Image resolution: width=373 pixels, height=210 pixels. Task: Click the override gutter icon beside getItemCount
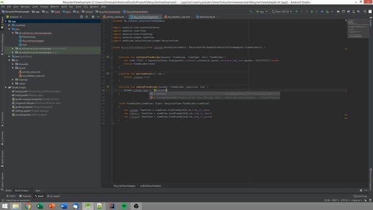pos(108,73)
